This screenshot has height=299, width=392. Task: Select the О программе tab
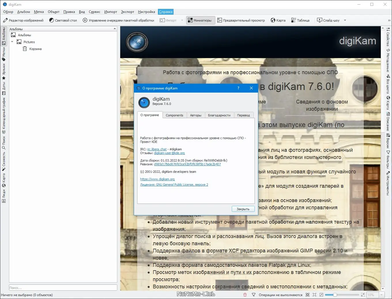tap(150, 115)
